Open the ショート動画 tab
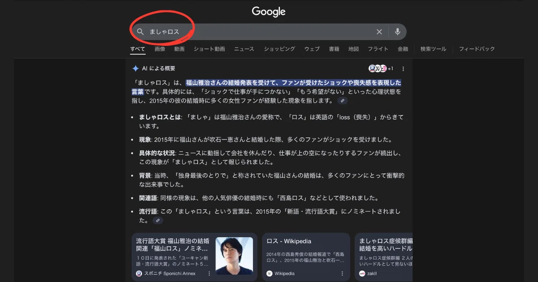The image size is (538, 282). 209,49
